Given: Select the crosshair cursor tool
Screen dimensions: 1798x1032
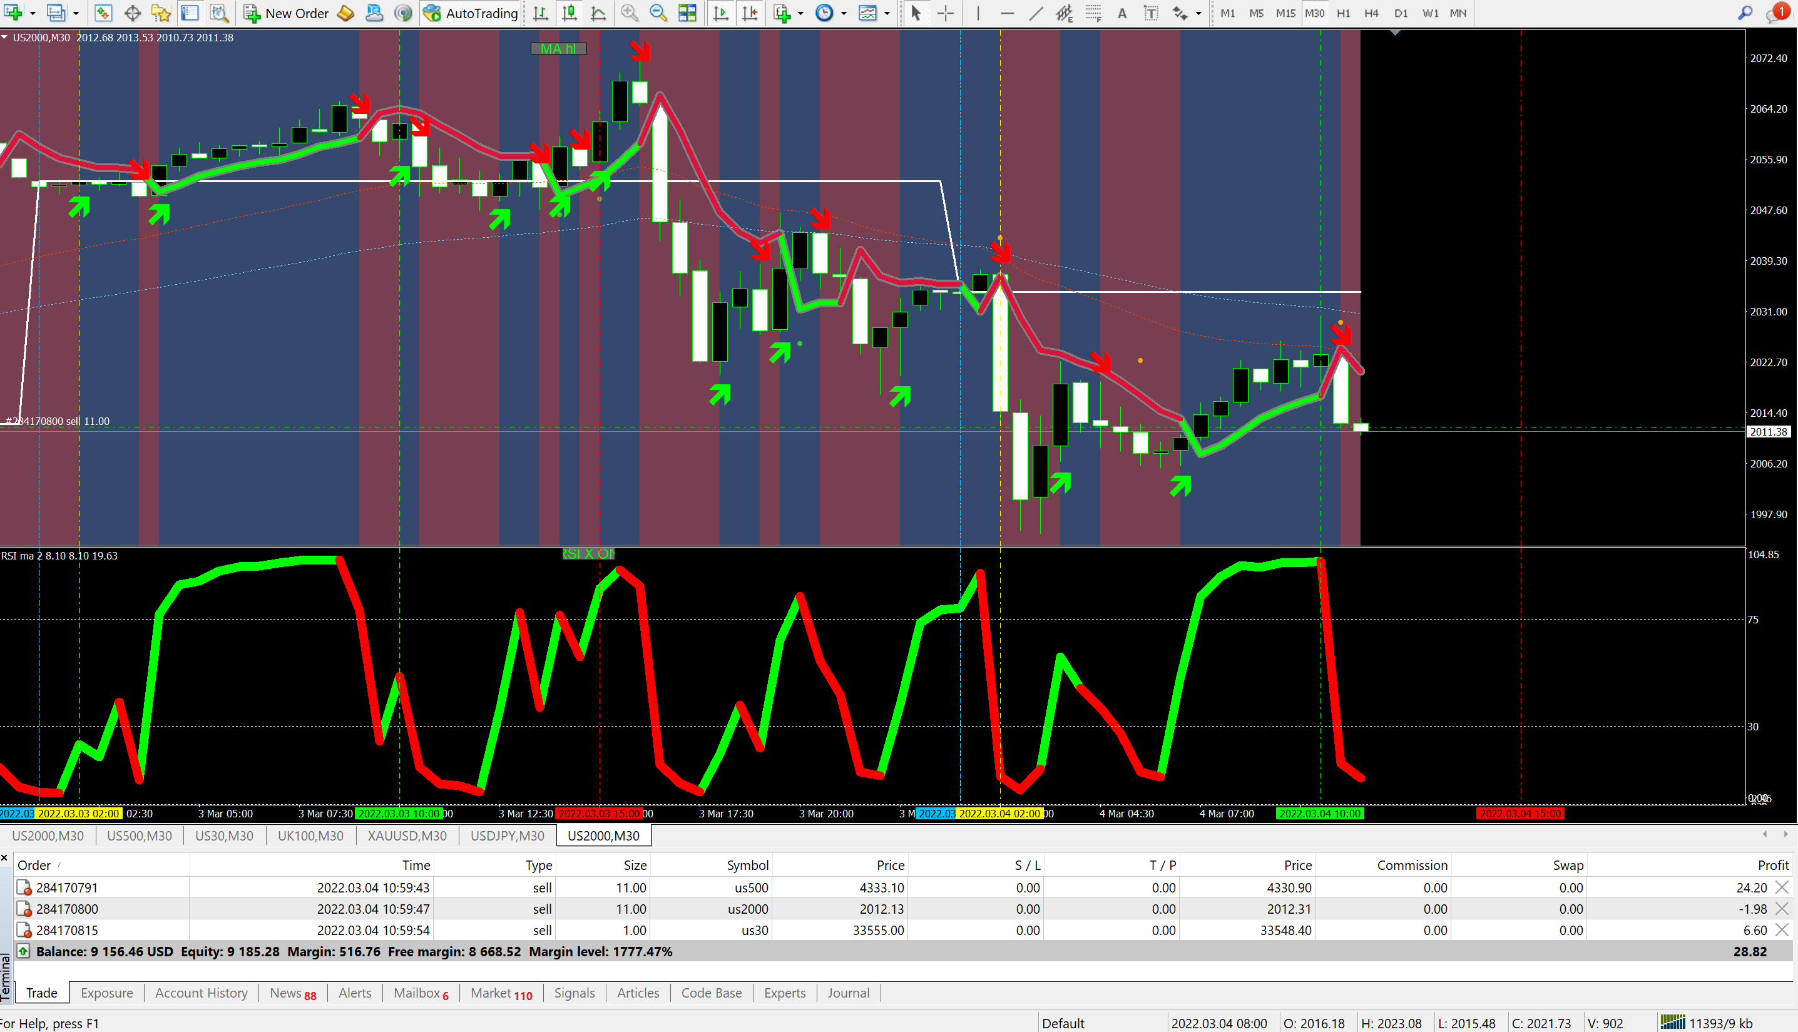Looking at the screenshot, I should pyautogui.click(x=946, y=13).
